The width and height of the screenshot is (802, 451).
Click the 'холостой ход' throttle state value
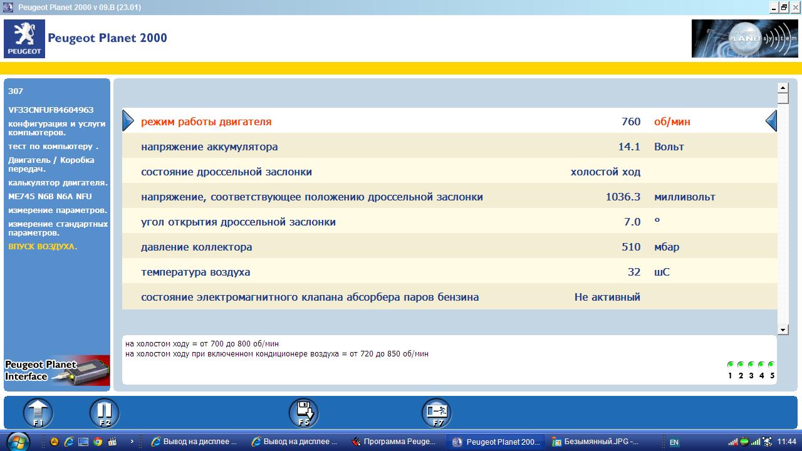[x=605, y=172]
